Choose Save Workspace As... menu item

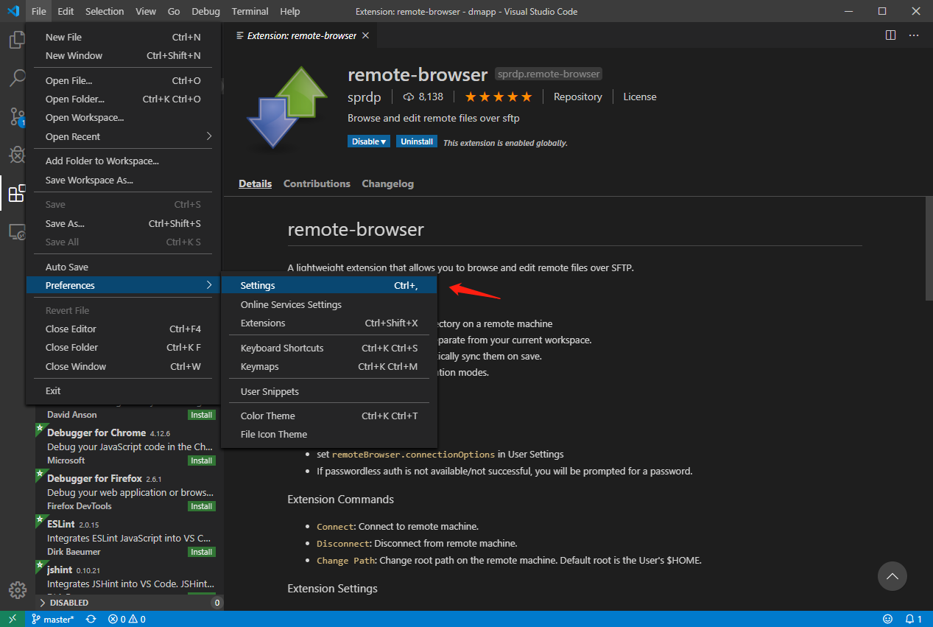[123, 180]
